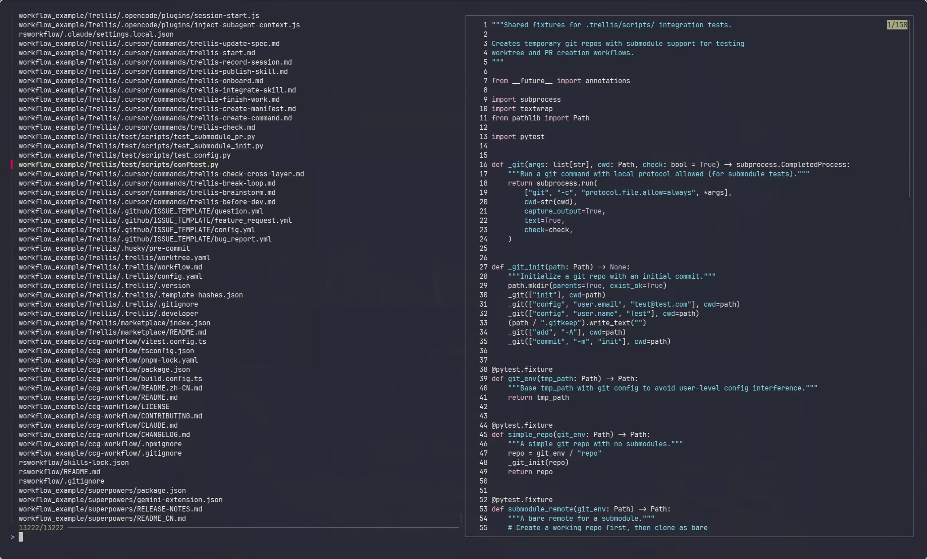The width and height of the screenshot is (927, 559).
Task: Click the 13222/13222 match counter
Action: pyautogui.click(x=41, y=528)
